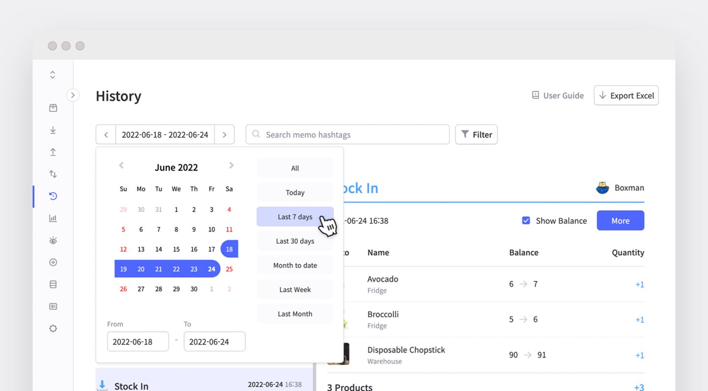Open the Move stock transfer icon in sidebar
The height and width of the screenshot is (391, 708).
53,174
